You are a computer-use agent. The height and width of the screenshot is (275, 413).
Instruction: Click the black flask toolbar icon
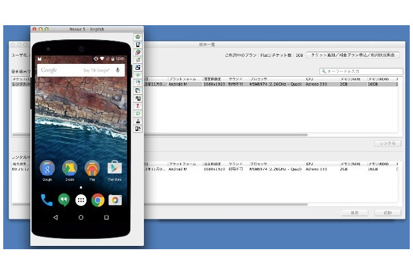tap(137, 121)
